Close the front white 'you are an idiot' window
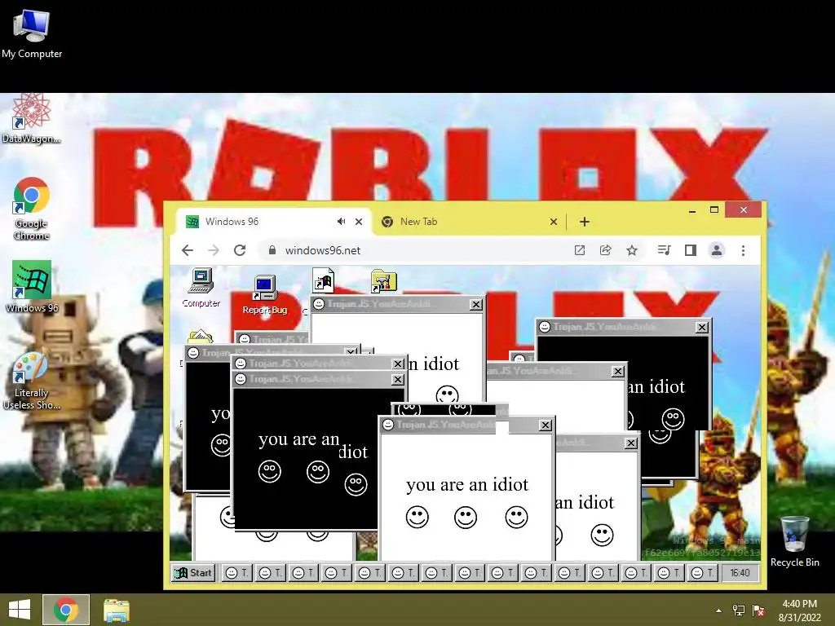 coord(545,425)
